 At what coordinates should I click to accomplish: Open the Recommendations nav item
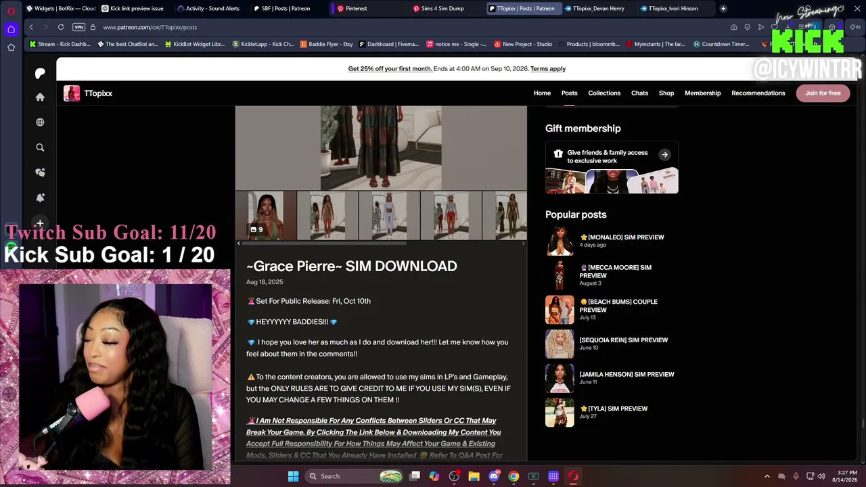pyautogui.click(x=758, y=93)
